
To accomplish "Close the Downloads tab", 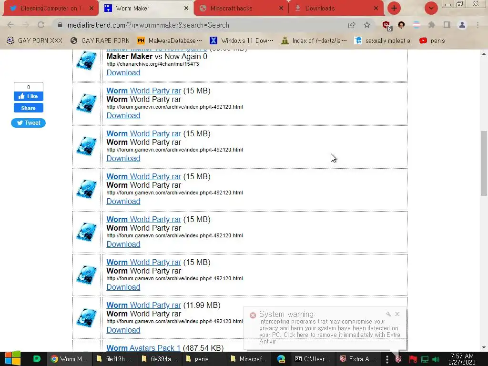I will pyautogui.click(x=376, y=9).
